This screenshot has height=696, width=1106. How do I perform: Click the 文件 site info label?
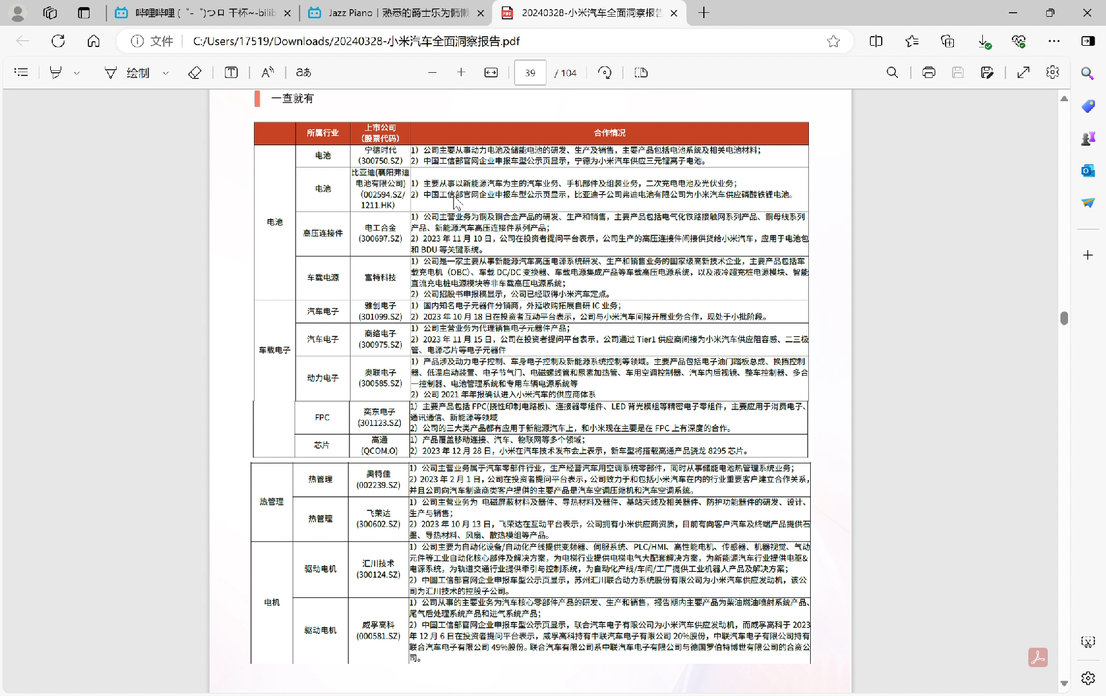pyautogui.click(x=153, y=41)
